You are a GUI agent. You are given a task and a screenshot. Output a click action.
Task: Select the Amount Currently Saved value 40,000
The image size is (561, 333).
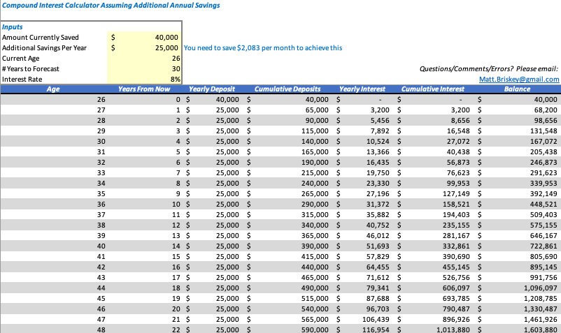[x=166, y=38]
